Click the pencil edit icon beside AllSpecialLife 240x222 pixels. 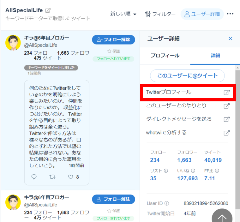(x=48, y=10)
